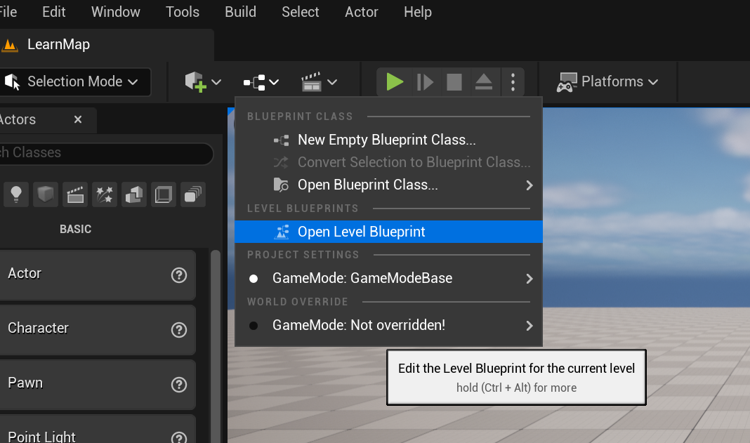Expand Open Blueprint Class submenu
Image resolution: width=750 pixels, height=443 pixels.
(x=388, y=185)
